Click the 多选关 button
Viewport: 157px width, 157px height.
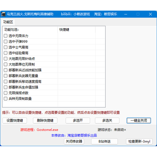(107, 121)
